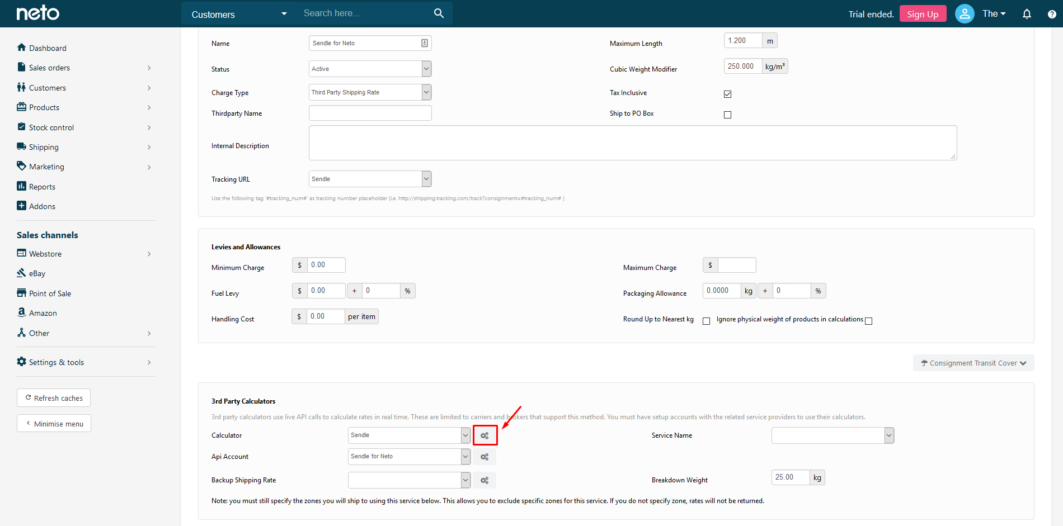
Task: Open the Amazon sales channel
Action: pos(43,313)
